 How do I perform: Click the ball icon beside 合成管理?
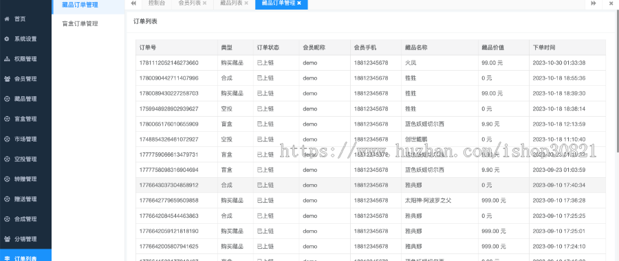[x=7, y=219]
